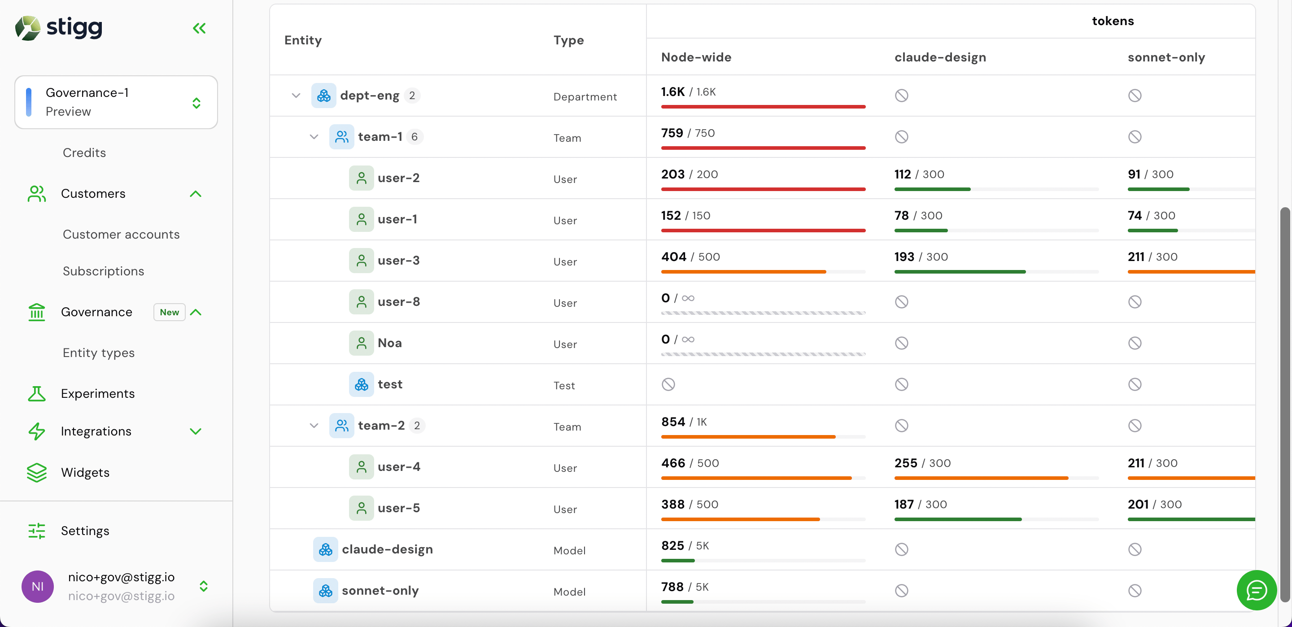This screenshot has height=627, width=1292.
Task: Click the test entity icon
Action: pos(361,384)
